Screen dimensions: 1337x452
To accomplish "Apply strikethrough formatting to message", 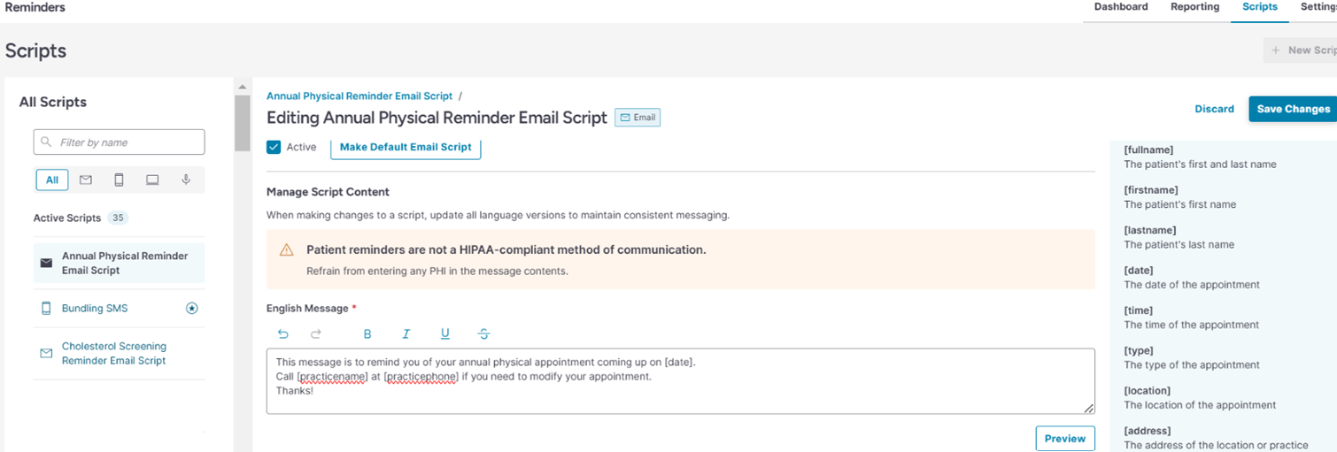I will 483,334.
